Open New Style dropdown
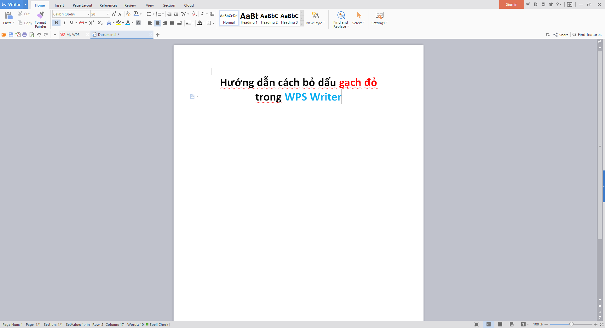 pyautogui.click(x=315, y=18)
